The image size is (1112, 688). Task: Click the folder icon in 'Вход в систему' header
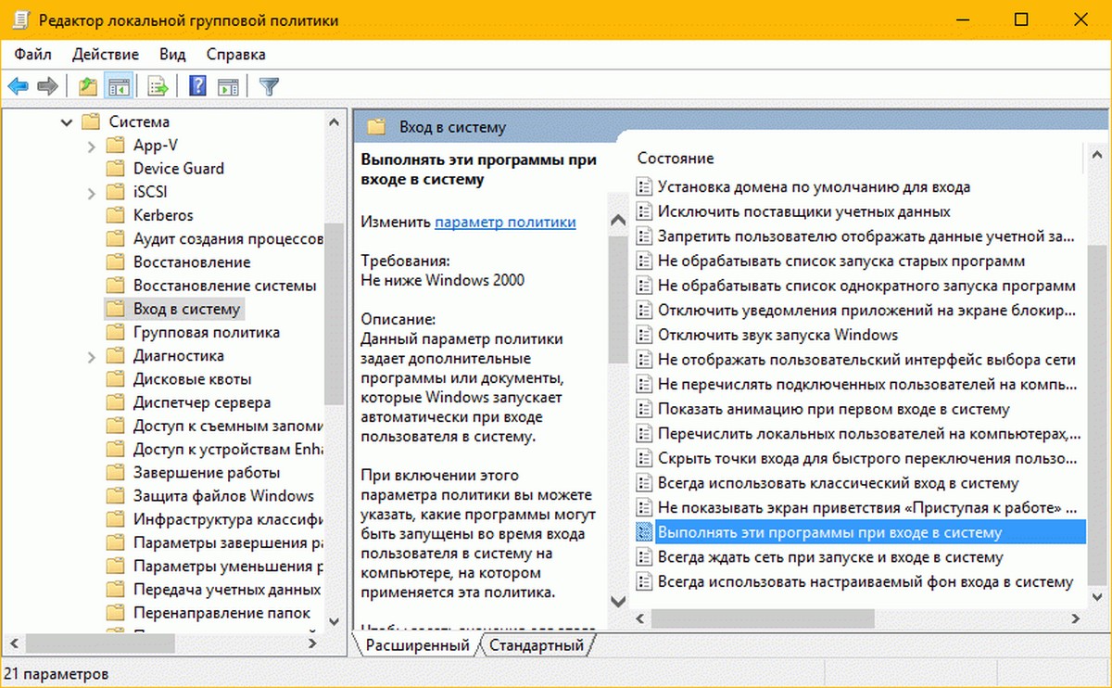pyautogui.click(x=376, y=127)
